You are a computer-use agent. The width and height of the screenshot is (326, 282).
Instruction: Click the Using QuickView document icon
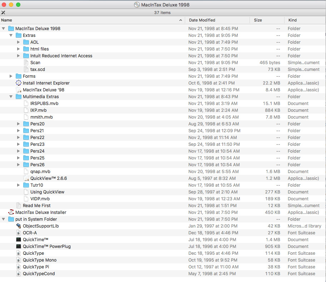(x=26, y=192)
